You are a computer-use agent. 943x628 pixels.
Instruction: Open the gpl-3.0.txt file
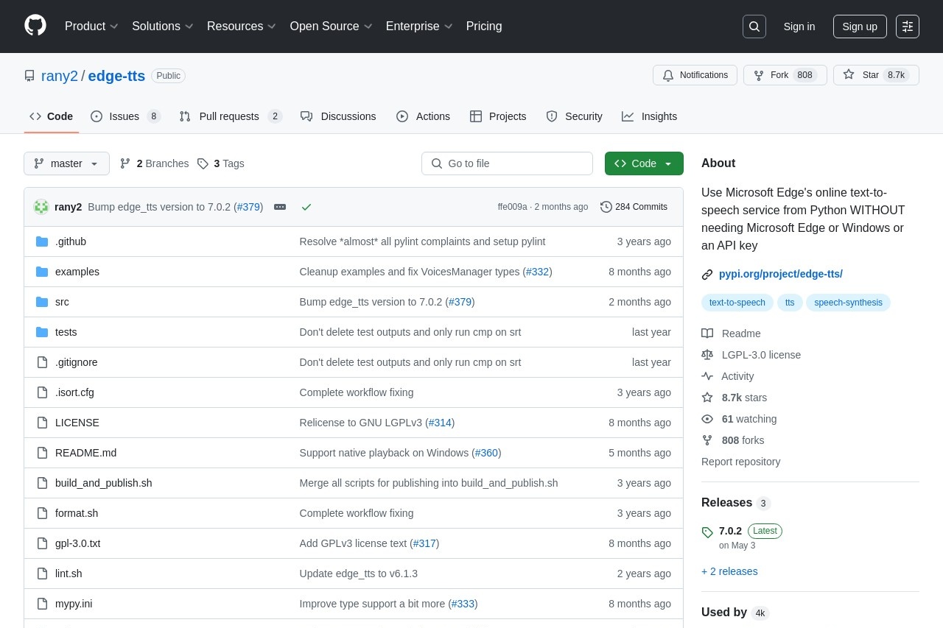click(78, 543)
